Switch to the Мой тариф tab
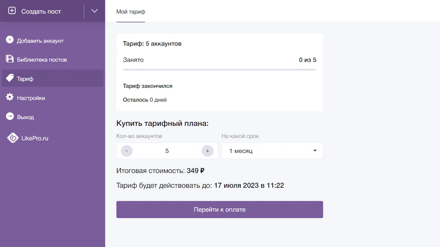The width and height of the screenshot is (440, 247). (x=131, y=12)
